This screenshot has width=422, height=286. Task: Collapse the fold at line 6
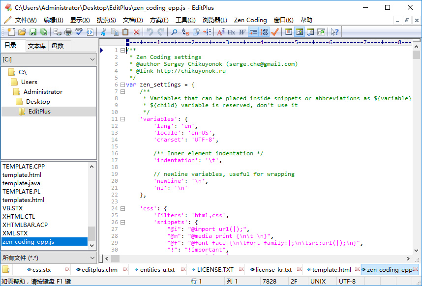[x=123, y=85]
